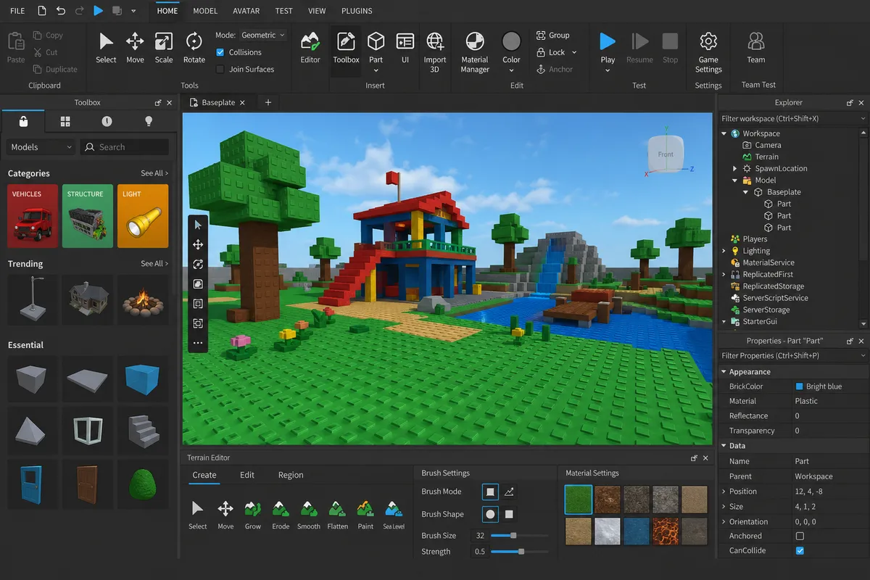The image size is (870, 580).
Task: Choose the line-graph Brush Mode option
Action: point(509,492)
